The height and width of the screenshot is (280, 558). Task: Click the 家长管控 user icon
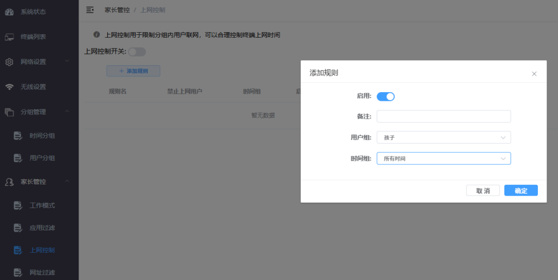[x=9, y=182]
